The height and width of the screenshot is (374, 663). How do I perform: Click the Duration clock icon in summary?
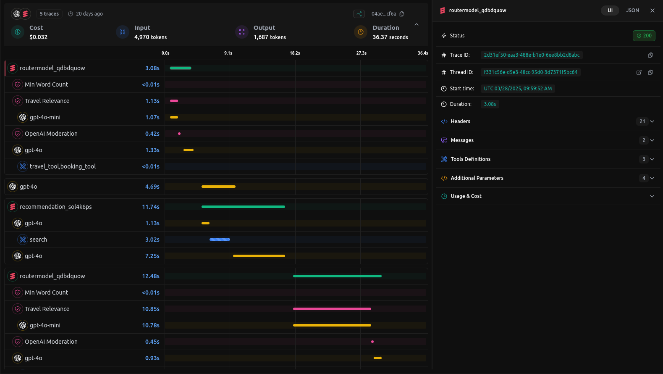coord(360,32)
